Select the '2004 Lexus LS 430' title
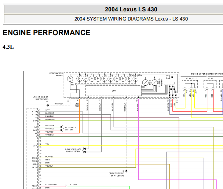The width and height of the screenshot is (223, 189). (x=131, y=10)
